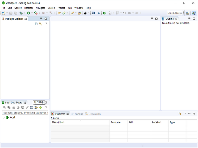This screenshot has width=198, height=148.
Task: Select the Javadoc tab
Action: (x=77, y=114)
